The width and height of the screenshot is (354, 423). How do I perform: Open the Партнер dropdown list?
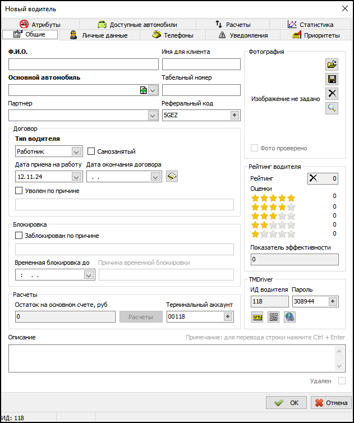pyautogui.click(x=153, y=115)
